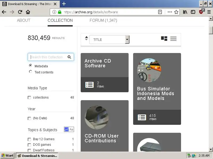Show topics as chart graph icon
The height and width of the screenshot is (159, 213).
[x=66, y=129]
